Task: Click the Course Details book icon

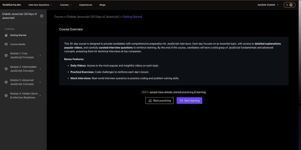Action: coord(6,44)
